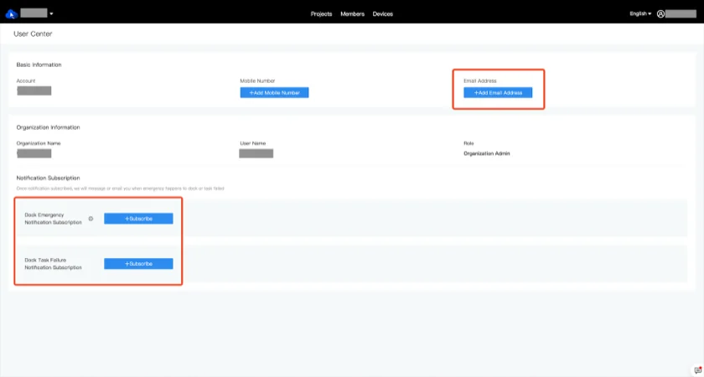Go to the Projects page
This screenshot has height=377, width=704.
[321, 14]
